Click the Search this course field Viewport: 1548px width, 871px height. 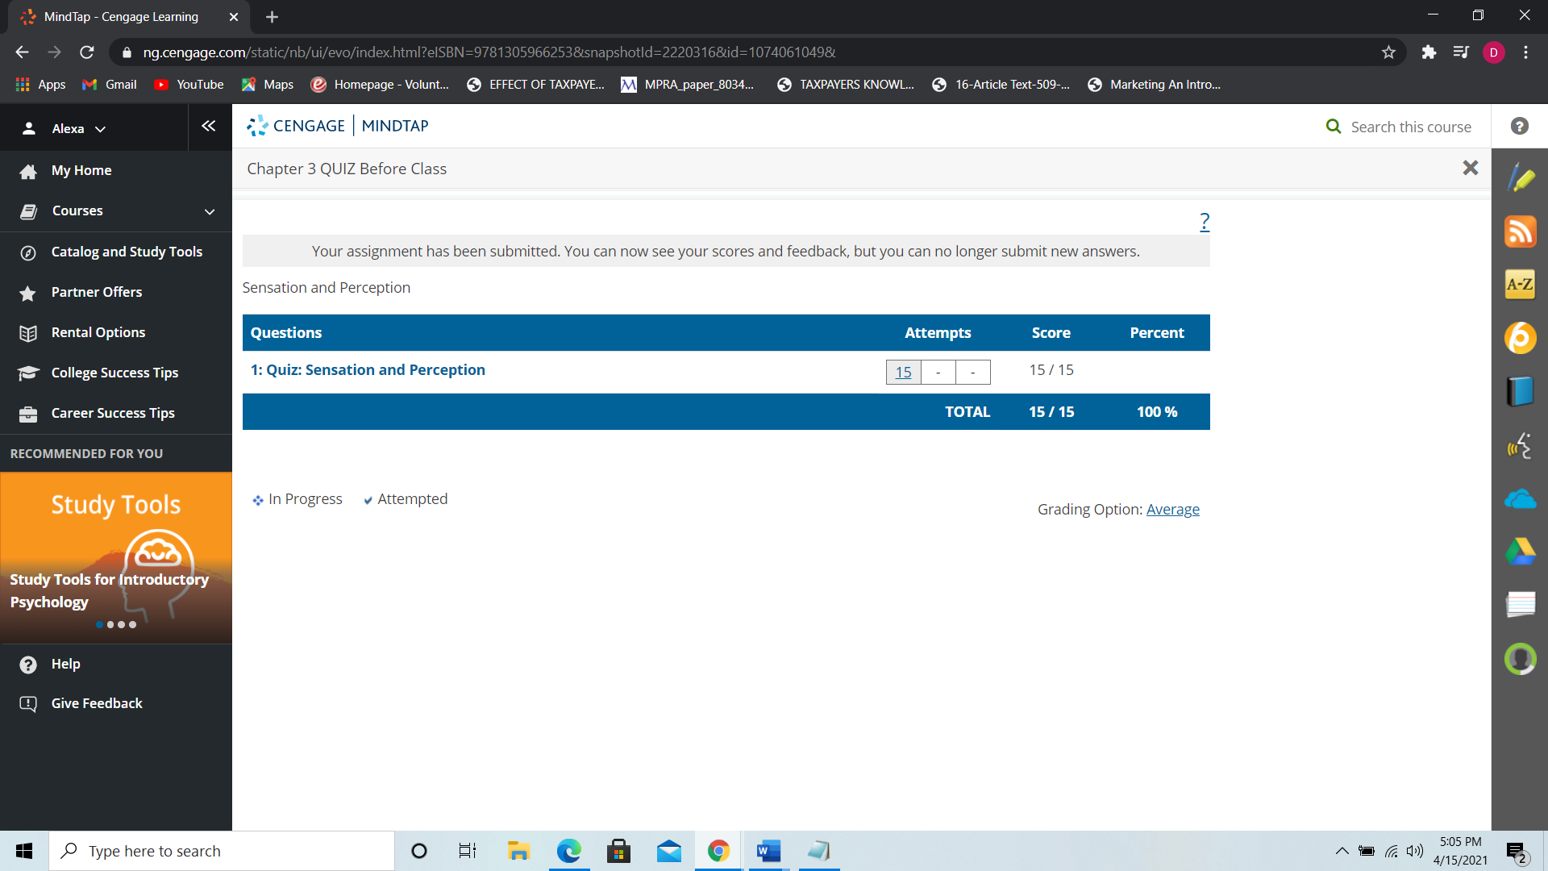tap(1410, 127)
